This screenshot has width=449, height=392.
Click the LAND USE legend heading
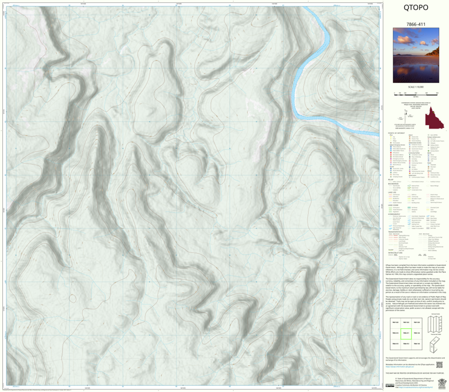pos(392,192)
